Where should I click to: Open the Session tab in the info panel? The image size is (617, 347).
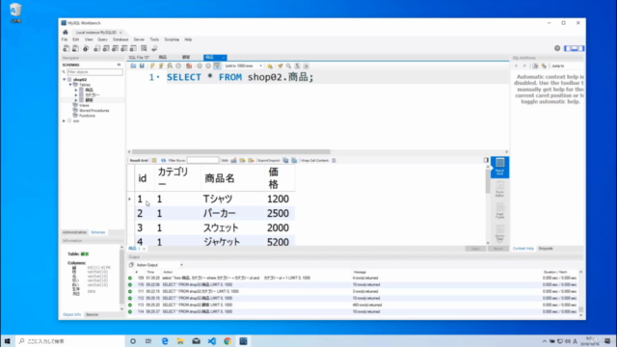click(93, 315)
